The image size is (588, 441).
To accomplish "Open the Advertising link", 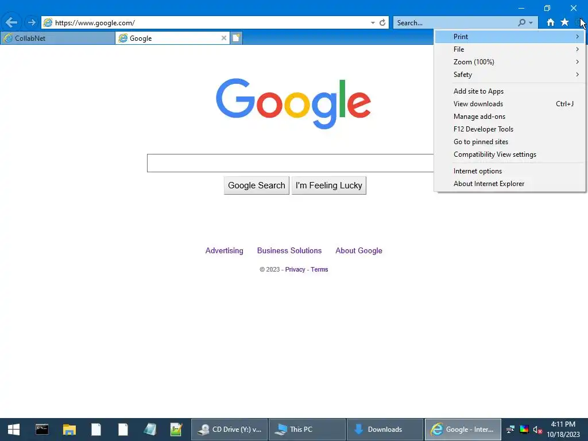I will coord(225,250).
